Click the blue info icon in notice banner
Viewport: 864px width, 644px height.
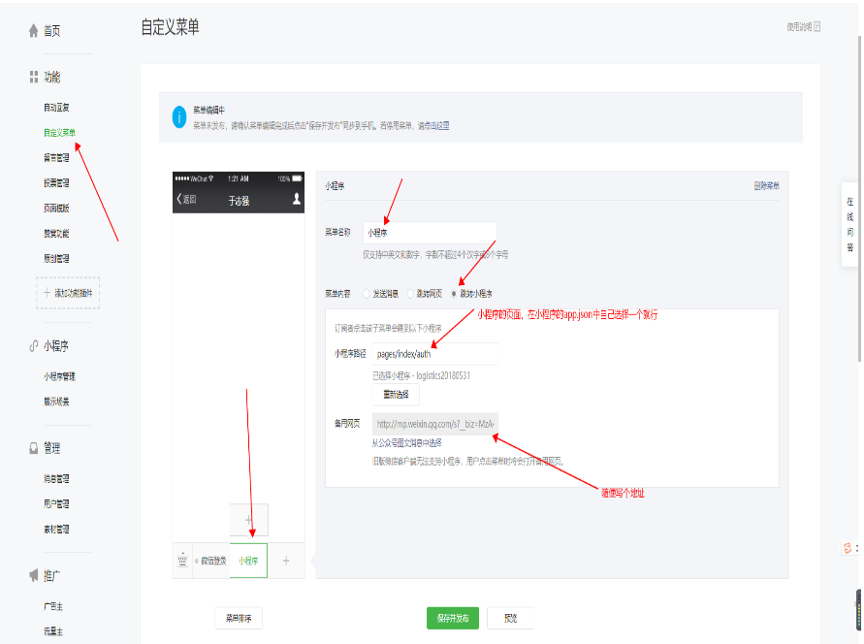179,117
